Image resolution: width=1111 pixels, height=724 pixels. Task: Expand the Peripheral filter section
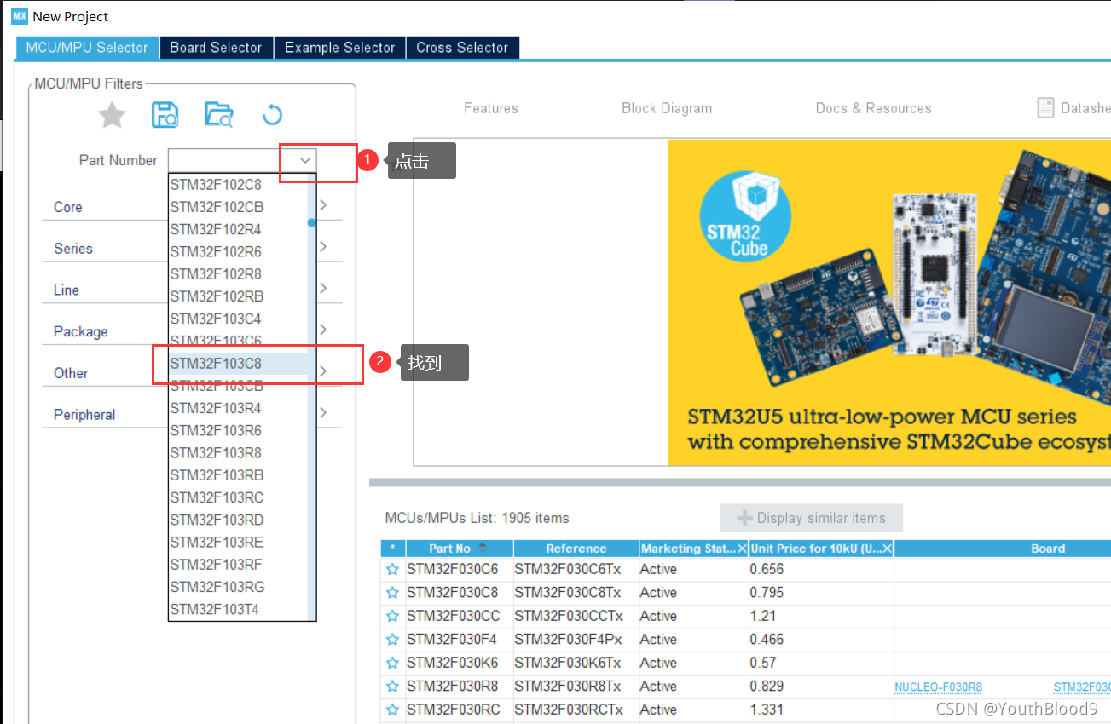(323, 412)
